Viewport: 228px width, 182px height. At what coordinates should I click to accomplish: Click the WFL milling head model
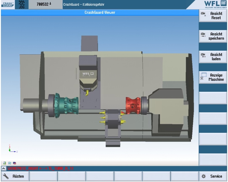88,73
